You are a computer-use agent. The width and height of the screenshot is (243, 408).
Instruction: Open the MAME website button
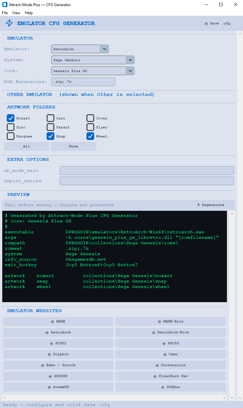coord(58,321)
